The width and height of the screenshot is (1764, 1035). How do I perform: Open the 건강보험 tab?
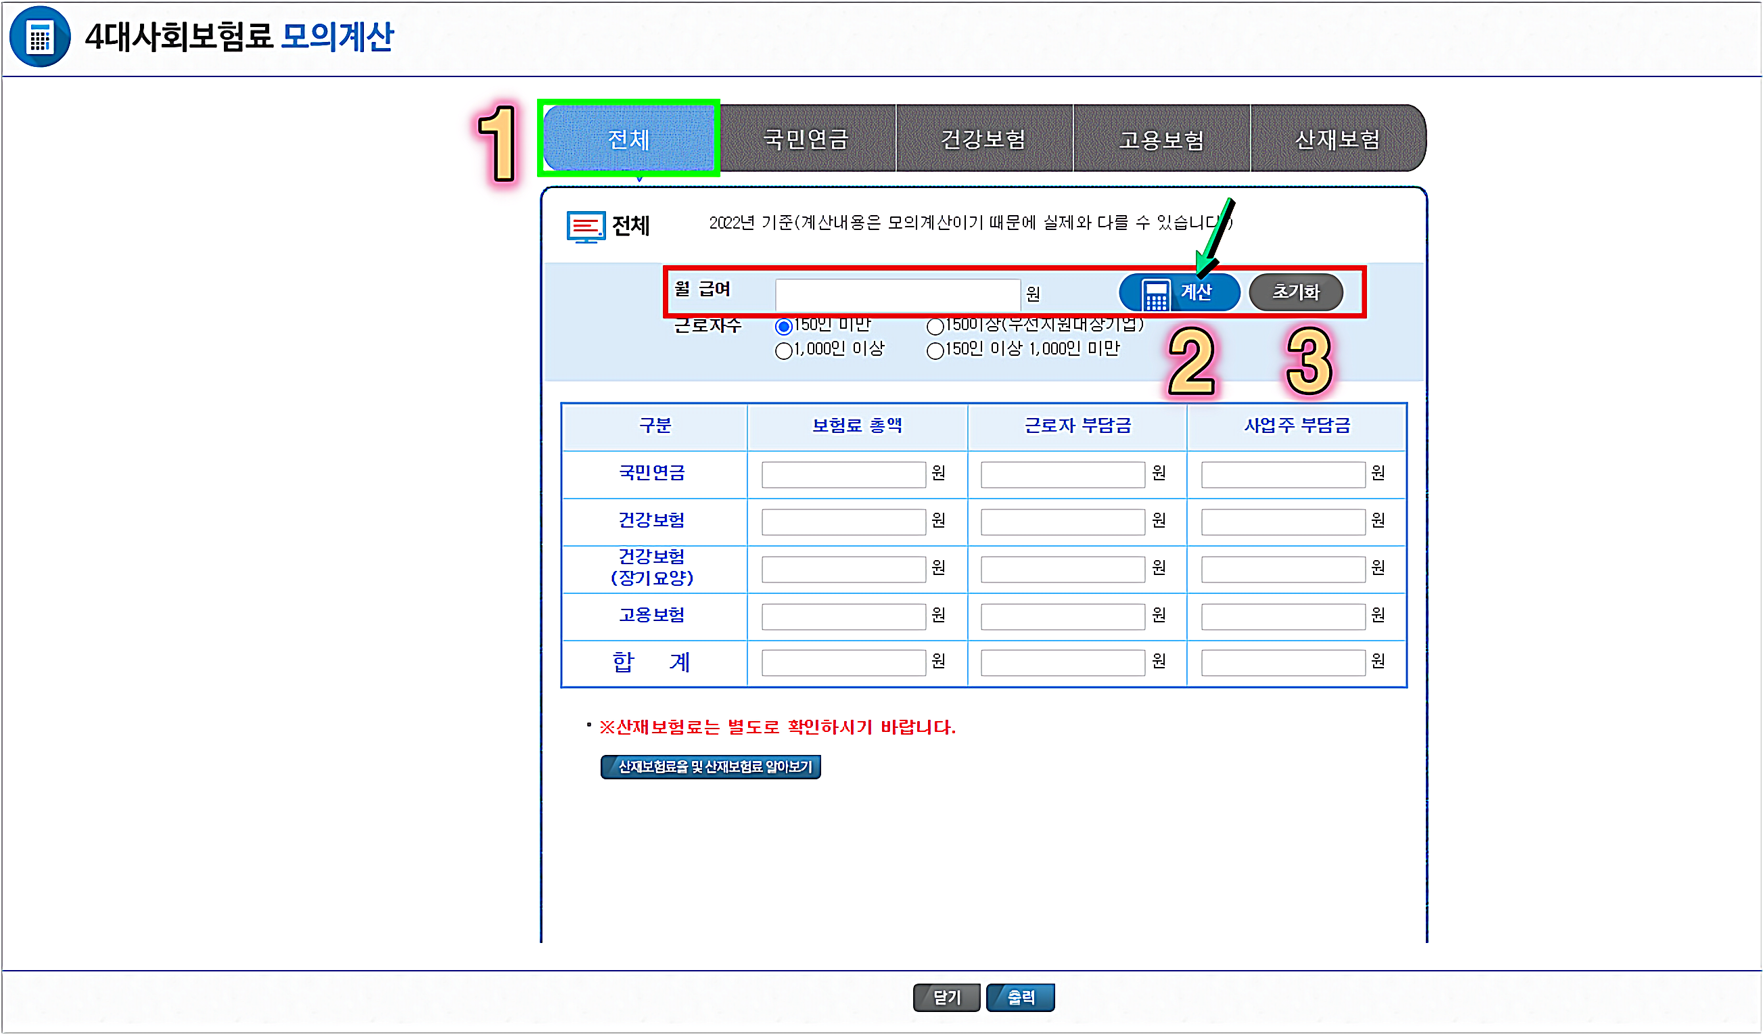pos(983,139)
